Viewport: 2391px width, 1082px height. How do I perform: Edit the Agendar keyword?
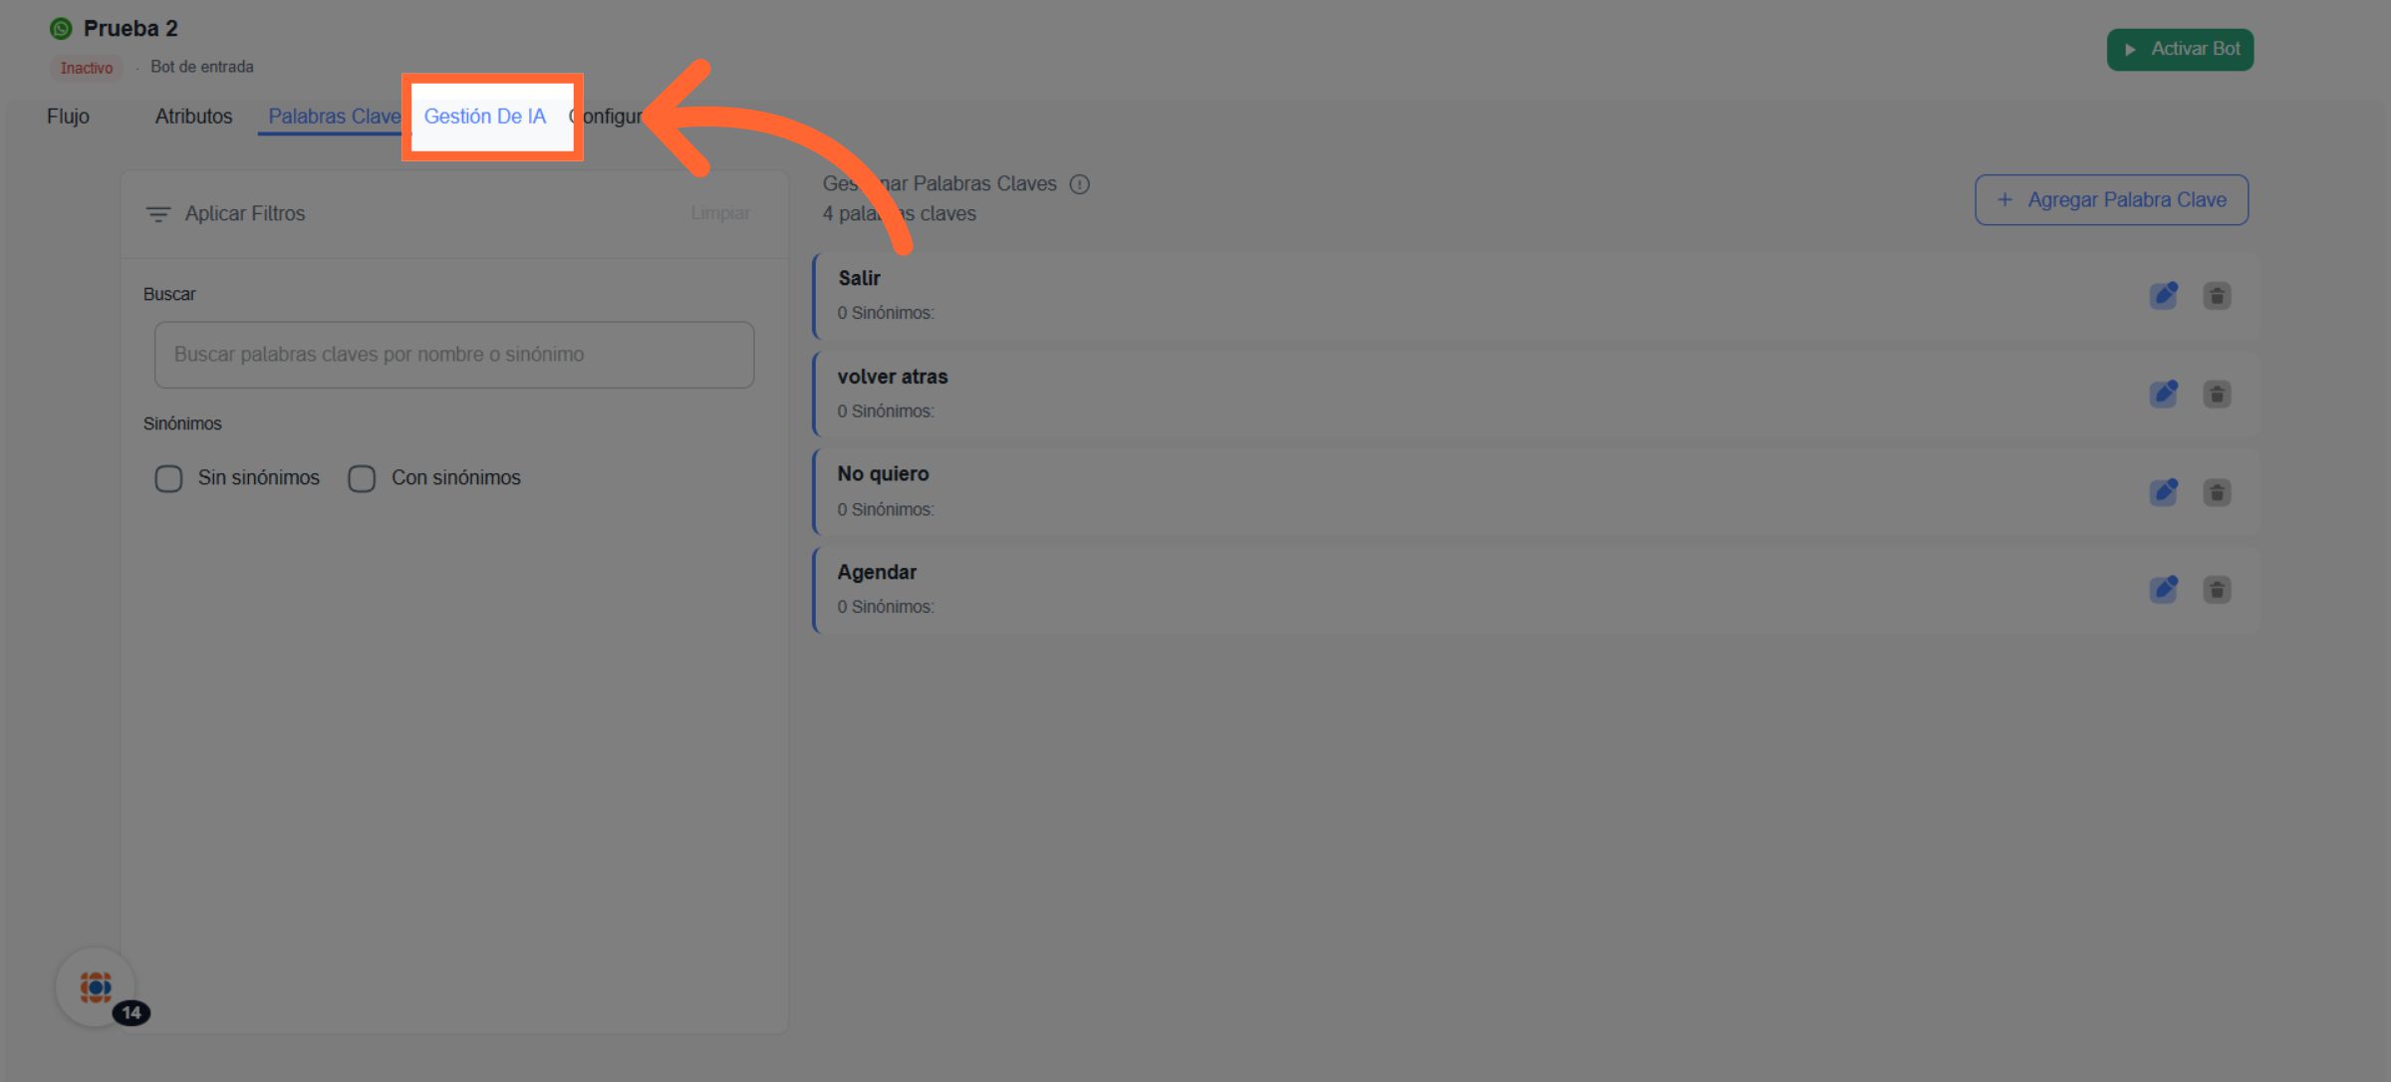pyautogui.click(x=2163, y=590)
